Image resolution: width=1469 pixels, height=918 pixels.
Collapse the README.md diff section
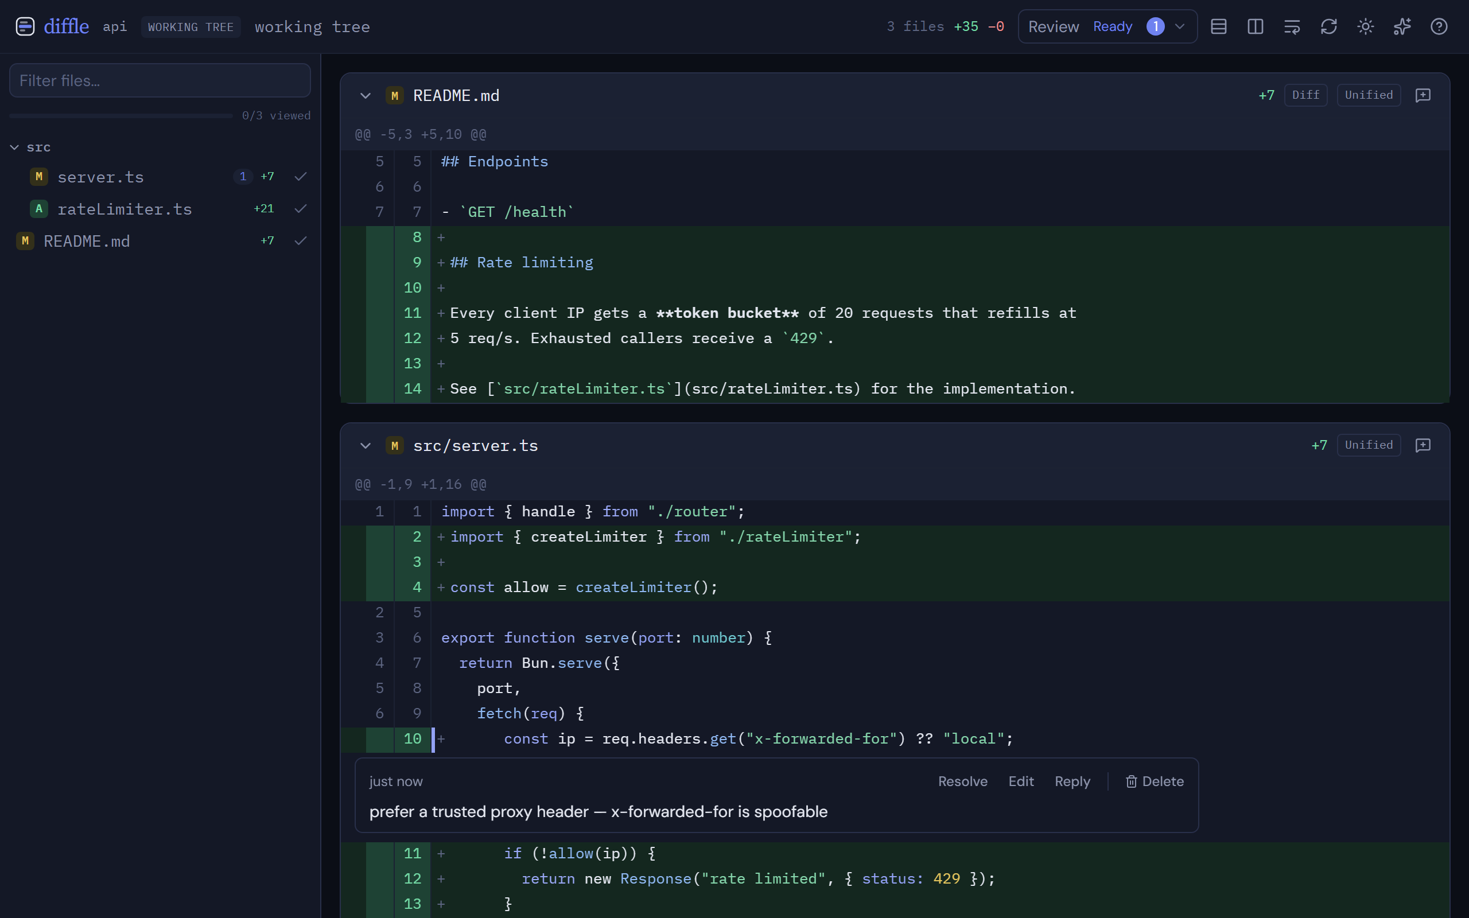click(366, 95)
